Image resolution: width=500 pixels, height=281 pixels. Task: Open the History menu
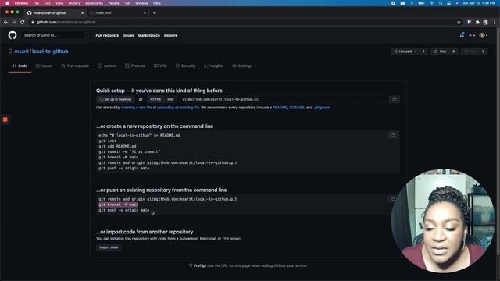tap(74, 3)
